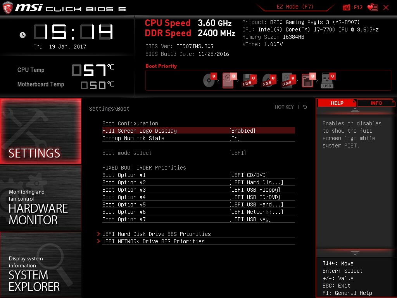Click the USB Floppy boot priority icon
The image size is (397, 298).
pos(249,81)
